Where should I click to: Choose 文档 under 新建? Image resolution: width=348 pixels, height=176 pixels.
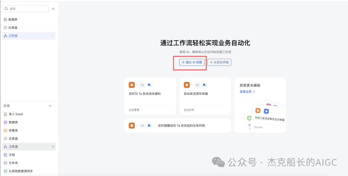(x=29, y=155)
